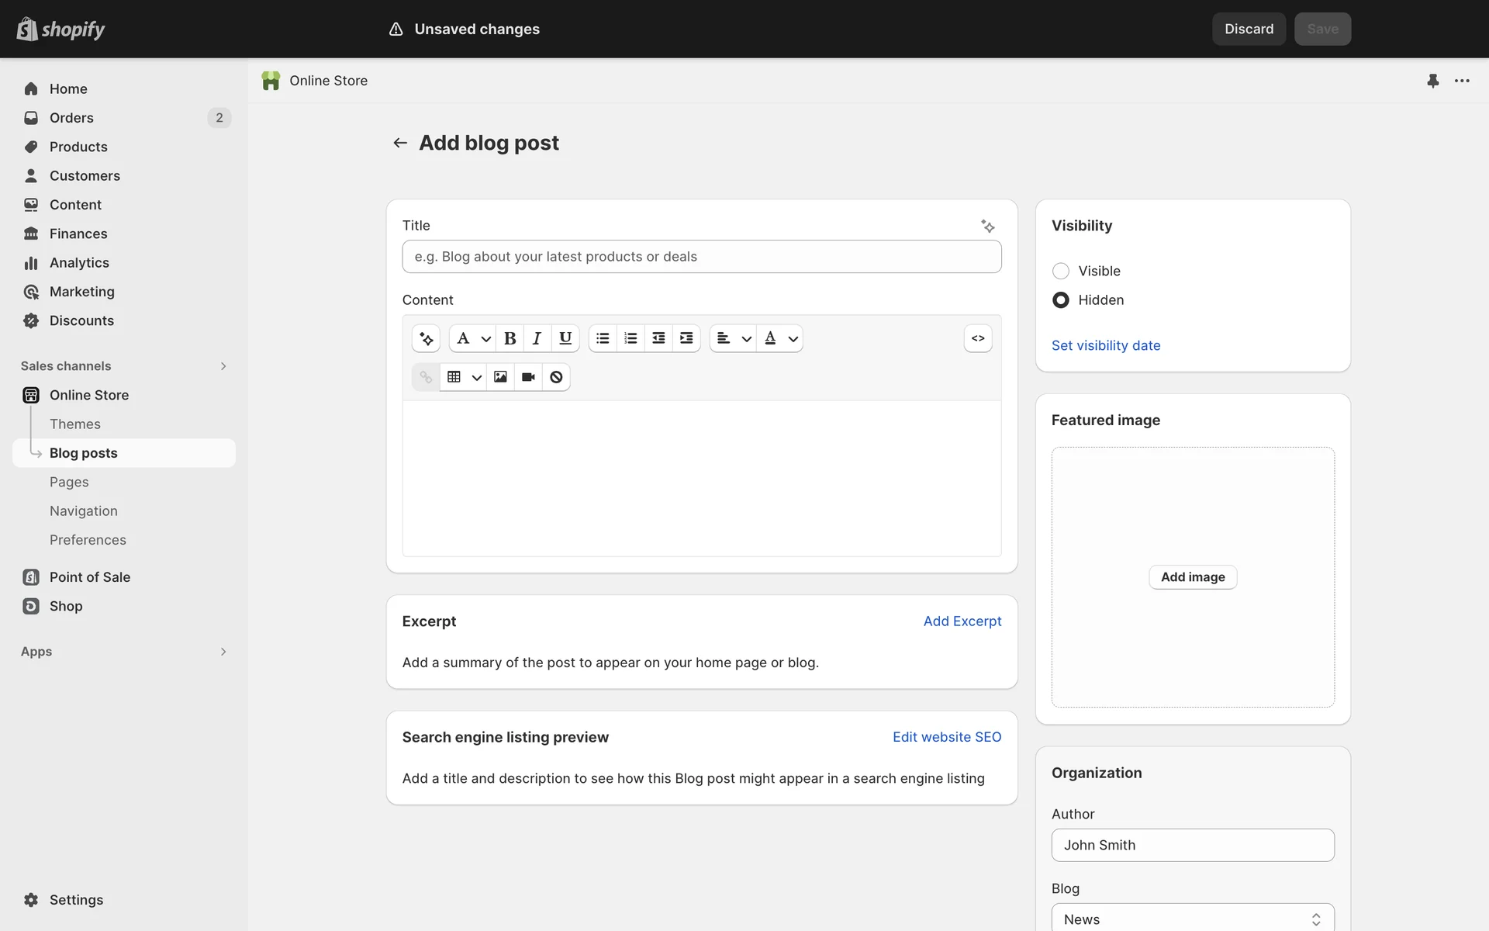1489x931 pixels.
Task: Open the Blog selection dropdown showing News
Action: coord(1192,919)
